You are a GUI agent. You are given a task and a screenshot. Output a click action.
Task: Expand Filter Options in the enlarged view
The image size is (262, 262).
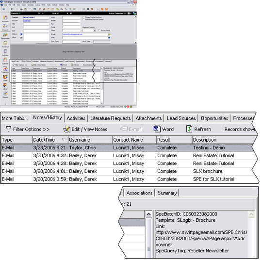point(28,130)
